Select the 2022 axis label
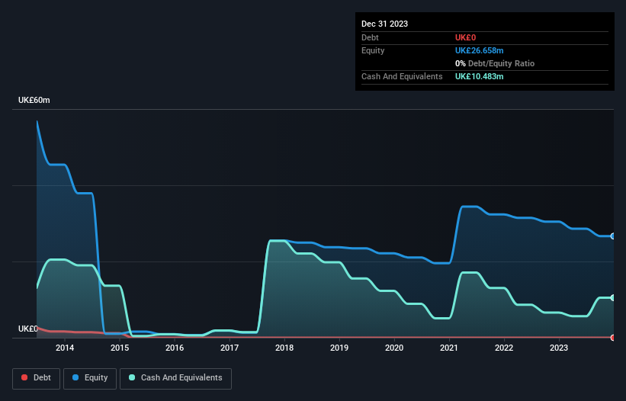The image size is (626, 401). tap(504, 348)
